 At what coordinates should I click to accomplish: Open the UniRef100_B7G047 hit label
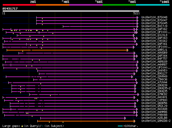pos(154,20)
